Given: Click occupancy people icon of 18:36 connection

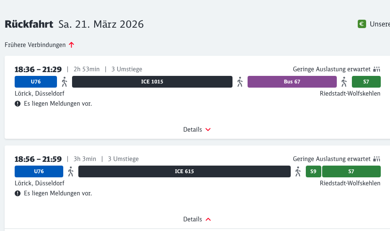Looking at the screenshot, I should pyautogui.click(x=377, y=69).
